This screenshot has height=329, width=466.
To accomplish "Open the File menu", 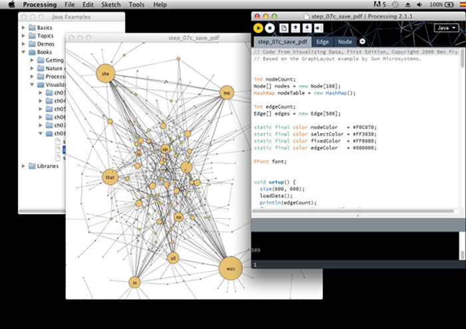I will (69, 5).
